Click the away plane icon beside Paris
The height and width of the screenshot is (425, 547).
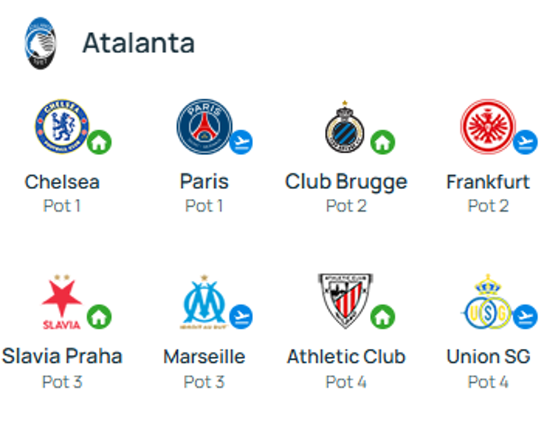point(241,142)
